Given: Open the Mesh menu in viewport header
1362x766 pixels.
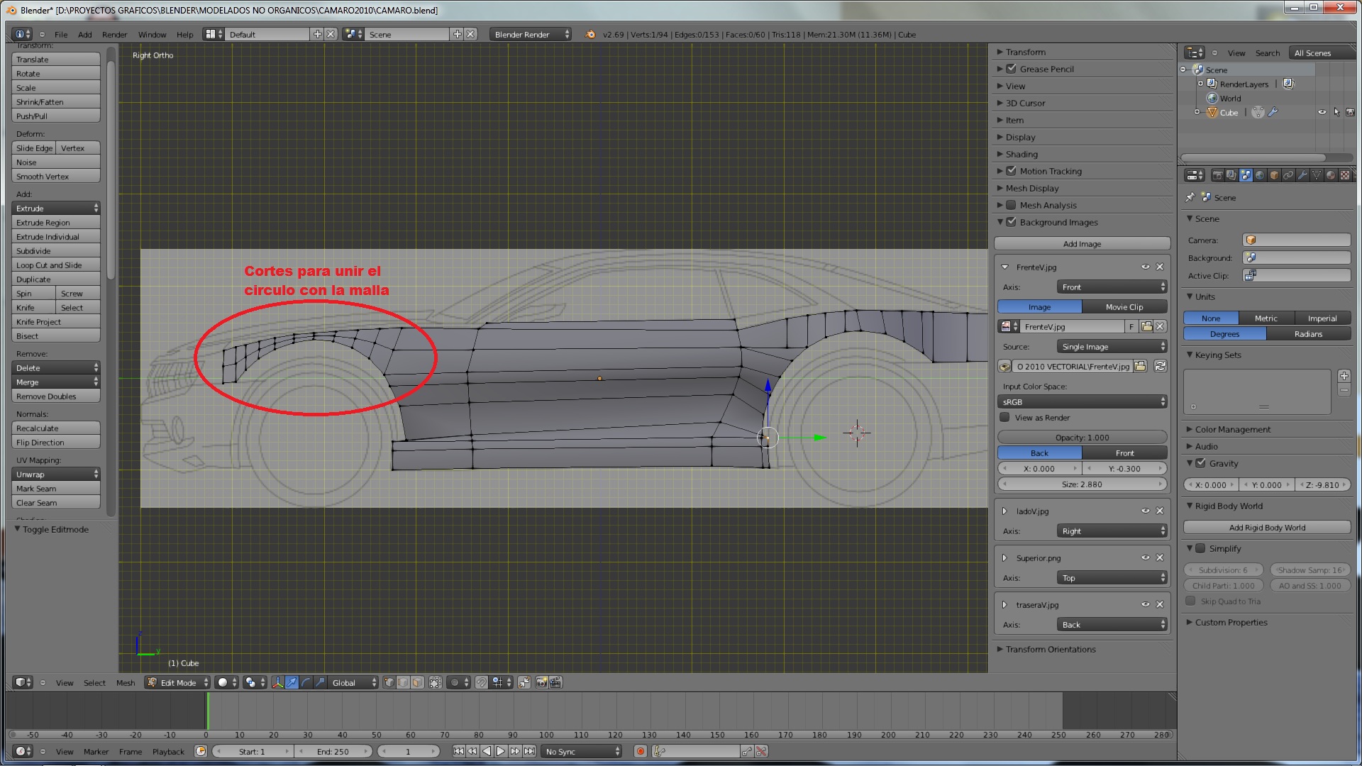Looking at the screenshot, I should tap(126, 682).
